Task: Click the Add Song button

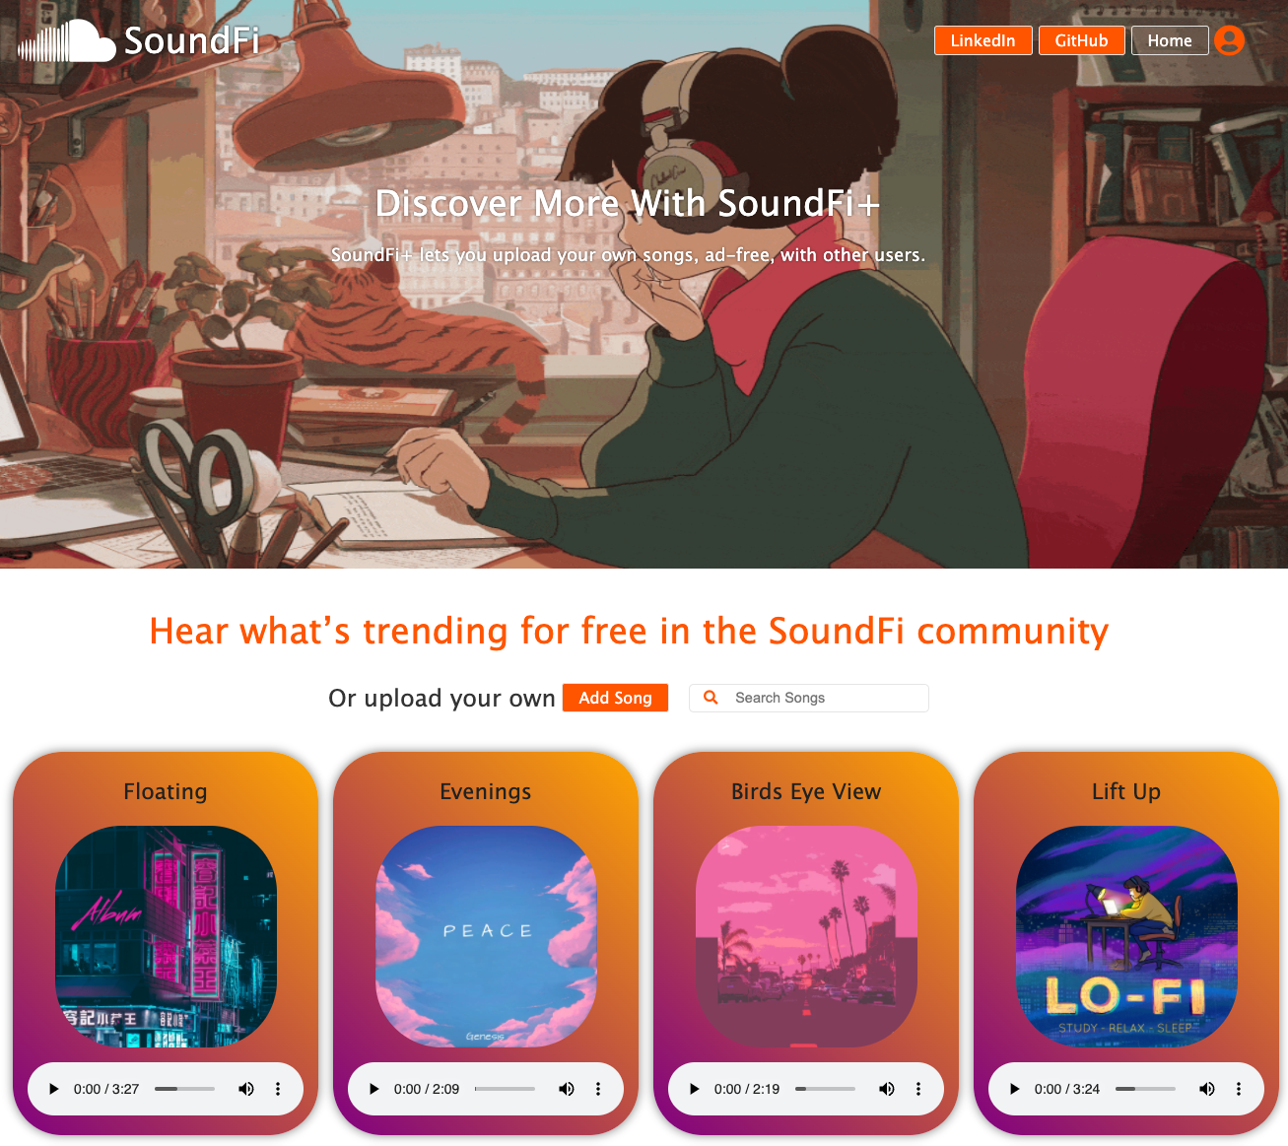Action: click(616, 698)
